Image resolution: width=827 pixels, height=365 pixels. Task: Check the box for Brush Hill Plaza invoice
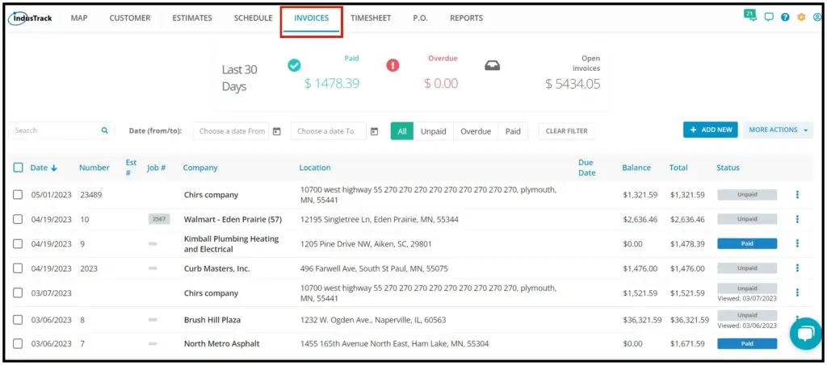tap(18, 319)
